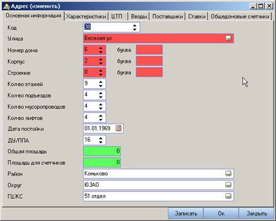Decrease Номер дома with down arrow
Screen dimensions: 276x221
(101, 52)
